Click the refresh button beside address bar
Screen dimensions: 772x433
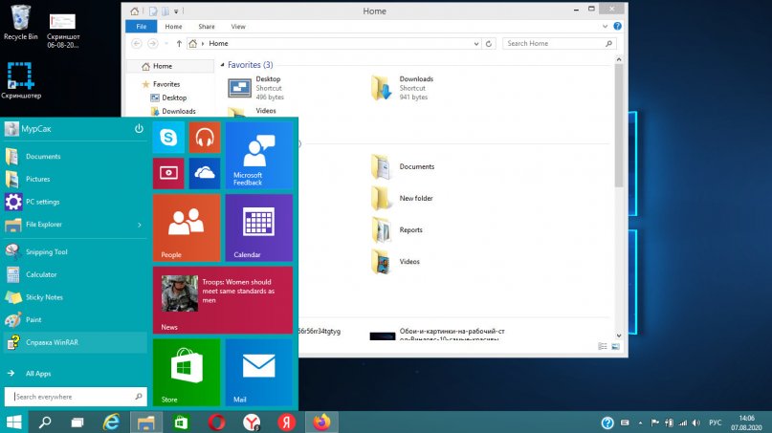[490, 43]
